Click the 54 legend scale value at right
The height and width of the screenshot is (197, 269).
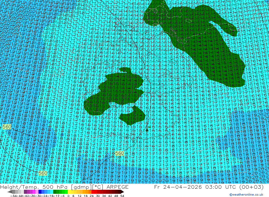click(x=122, y=196)
